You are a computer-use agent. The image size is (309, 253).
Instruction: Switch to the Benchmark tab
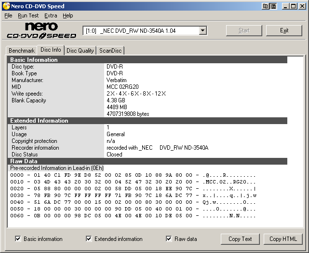22,51
